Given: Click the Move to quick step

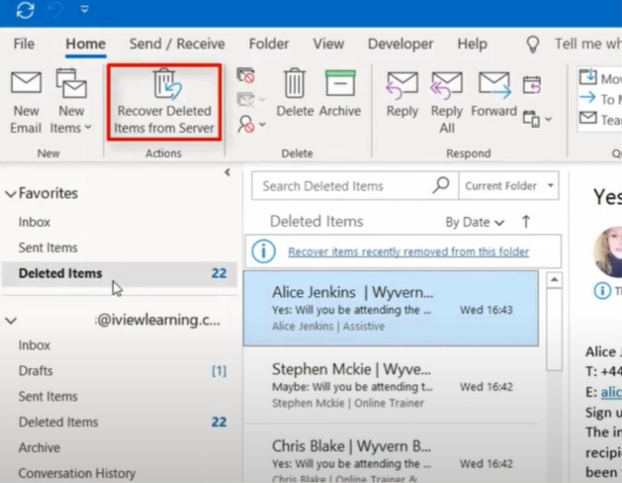Looking at the screenshot, I should click(x=600, y=78).
